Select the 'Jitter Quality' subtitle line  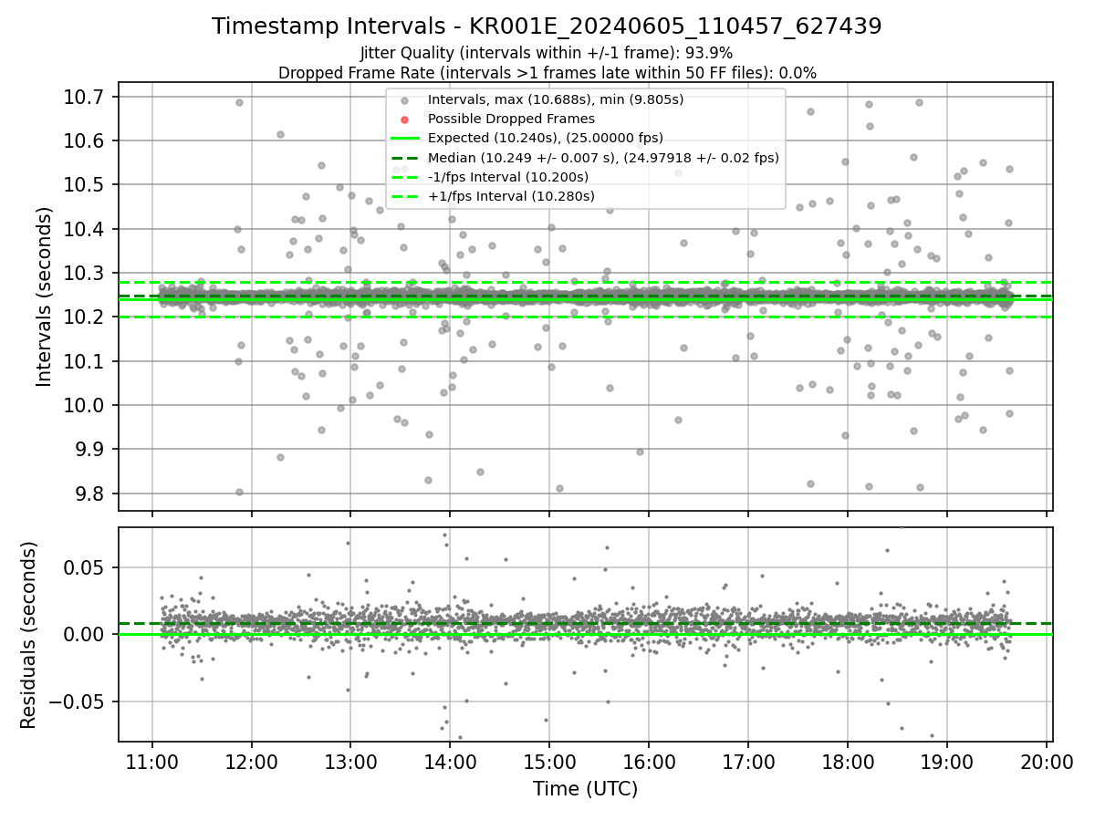[547, 54]
